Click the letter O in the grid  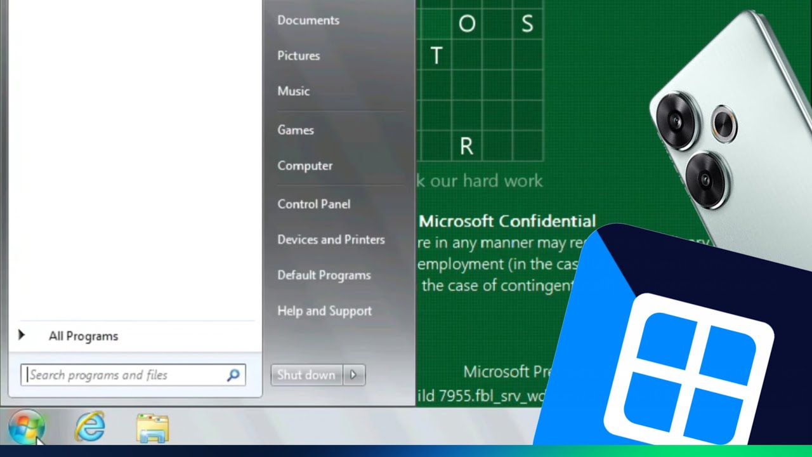[x=467, y=24]
